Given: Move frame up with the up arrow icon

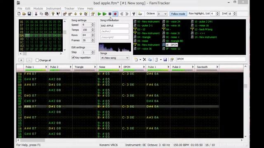Looking at the screenshot, I should (81, 14).
